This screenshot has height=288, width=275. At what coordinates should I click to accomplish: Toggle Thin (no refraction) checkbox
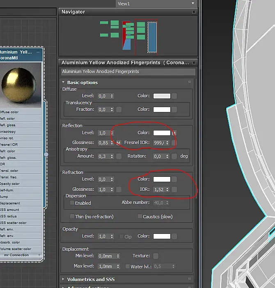72,216
